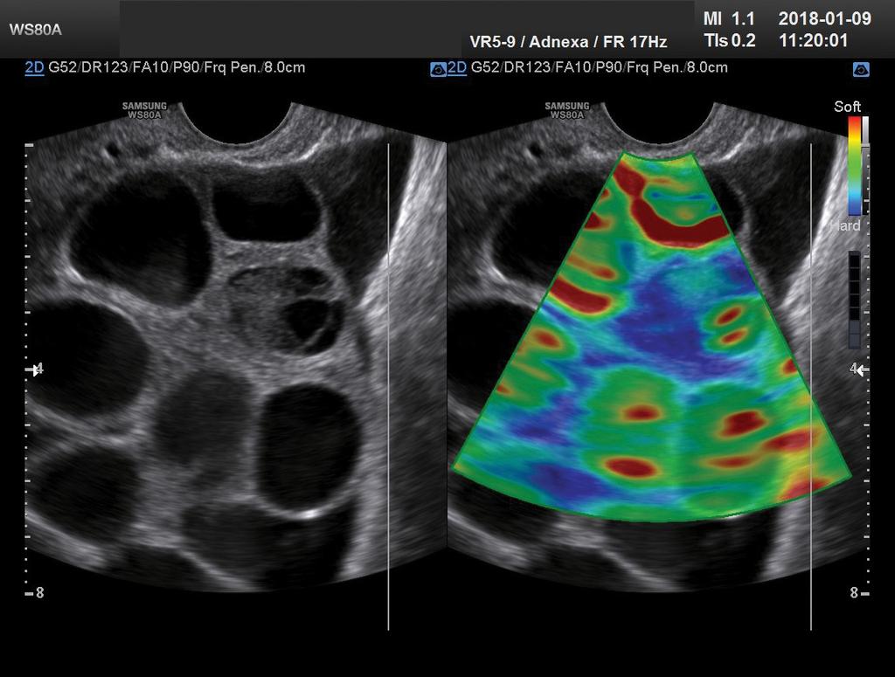Screen dimensions: 895x677
Task: Click the left panel 2D mode label
Action: point(34,68)
